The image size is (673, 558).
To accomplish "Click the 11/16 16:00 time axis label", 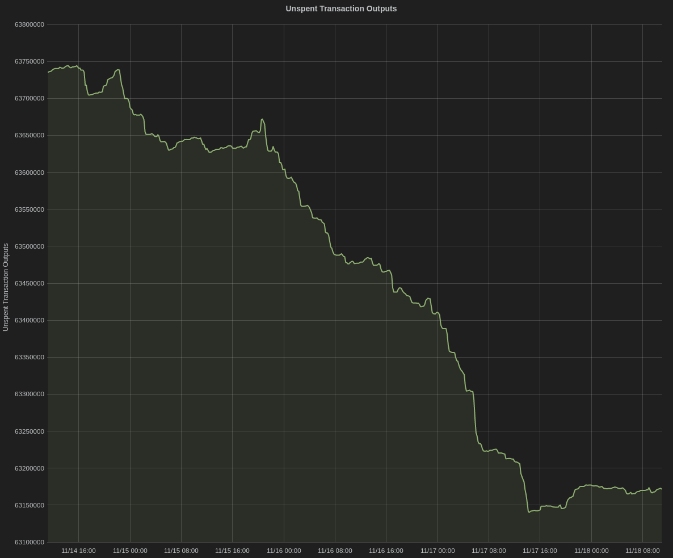I will pyautogui.click(x=386, y=551).
